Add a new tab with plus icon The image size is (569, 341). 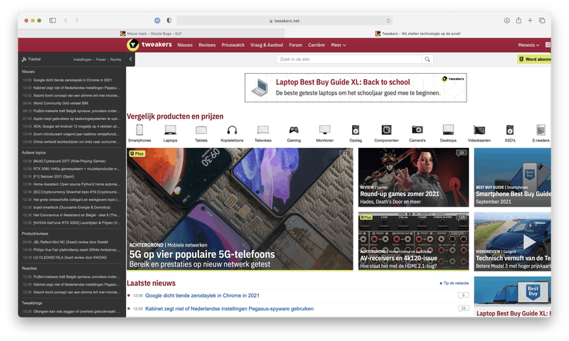530,21
